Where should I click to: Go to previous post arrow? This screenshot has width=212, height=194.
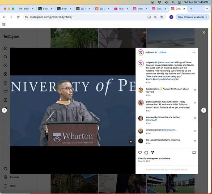[4, 110]
